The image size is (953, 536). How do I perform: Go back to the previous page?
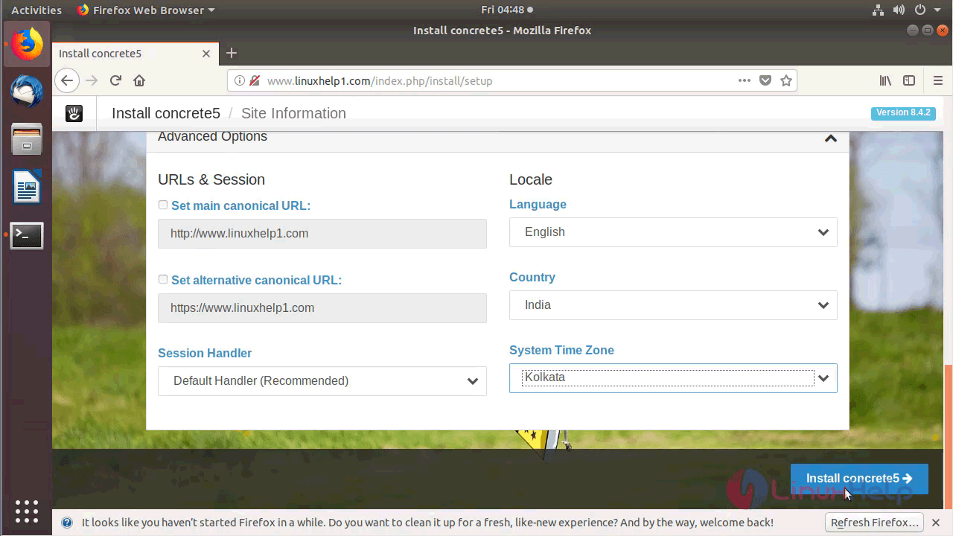67,80
